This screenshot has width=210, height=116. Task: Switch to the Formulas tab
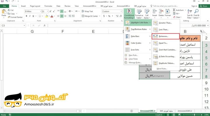tap(48, 6)
